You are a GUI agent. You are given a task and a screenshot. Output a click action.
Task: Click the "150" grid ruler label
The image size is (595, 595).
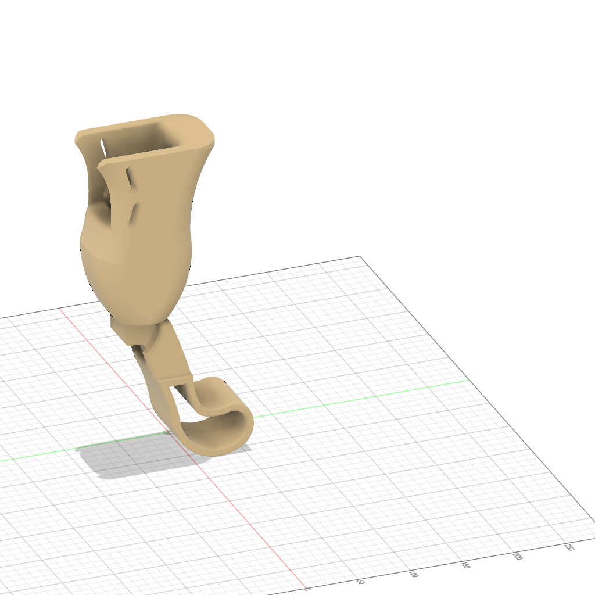point(465,565)
